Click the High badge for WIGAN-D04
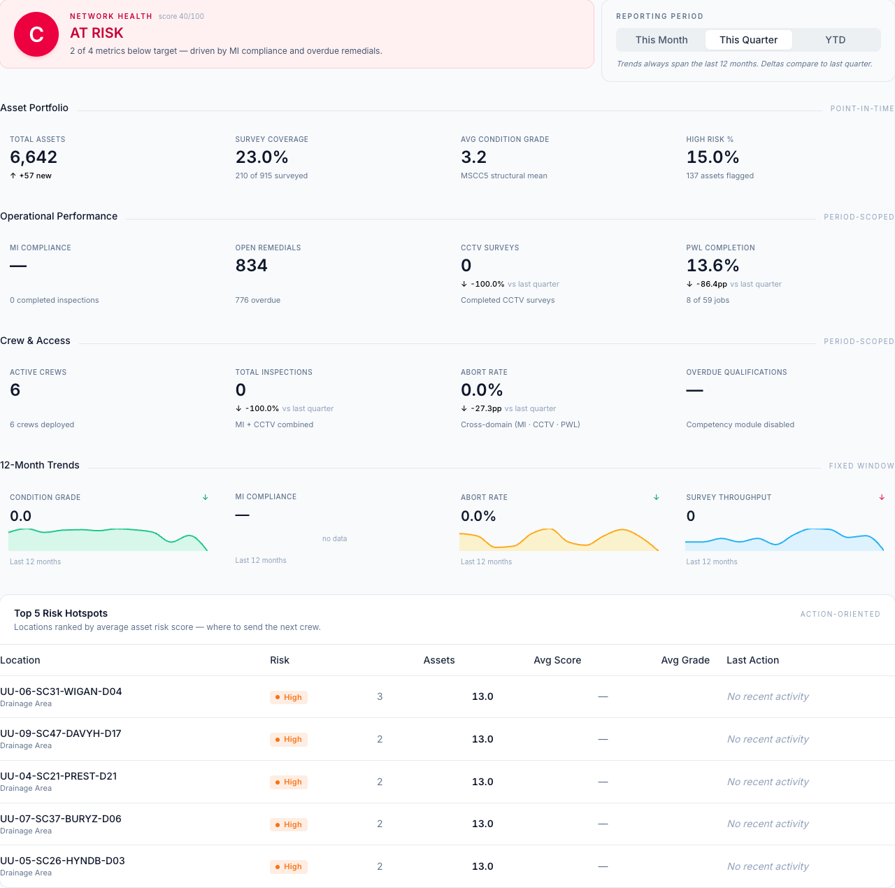Viewport: 895px width, 888px height. 289,697
